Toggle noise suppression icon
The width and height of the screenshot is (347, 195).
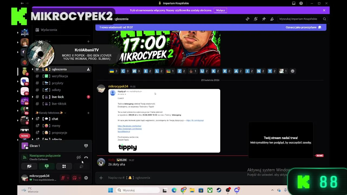coord(79,157)
